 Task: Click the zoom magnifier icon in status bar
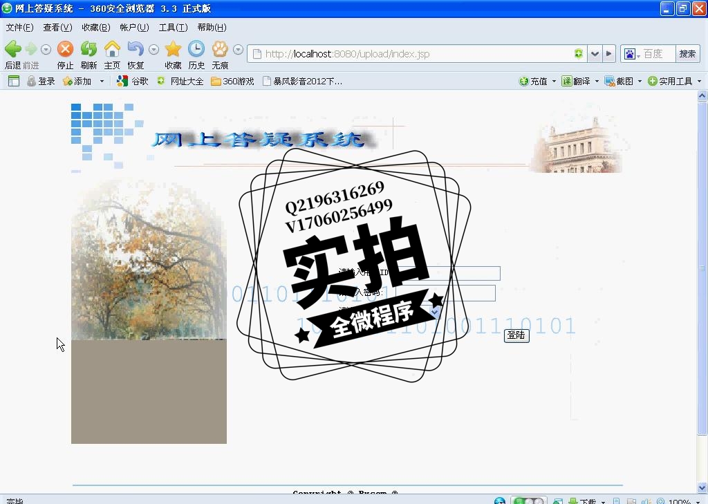[660, 501]
